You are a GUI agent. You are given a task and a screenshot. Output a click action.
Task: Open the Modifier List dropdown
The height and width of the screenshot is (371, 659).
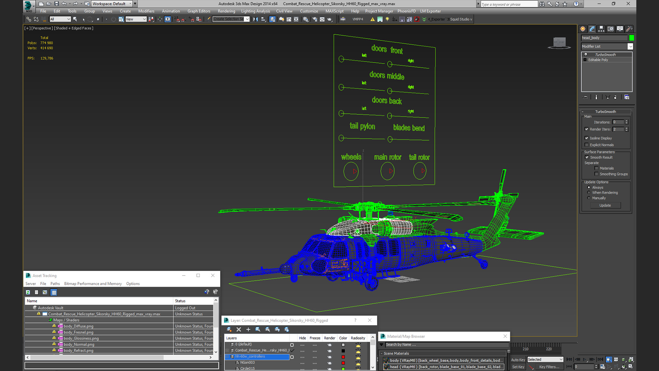[x=607, y=46]
